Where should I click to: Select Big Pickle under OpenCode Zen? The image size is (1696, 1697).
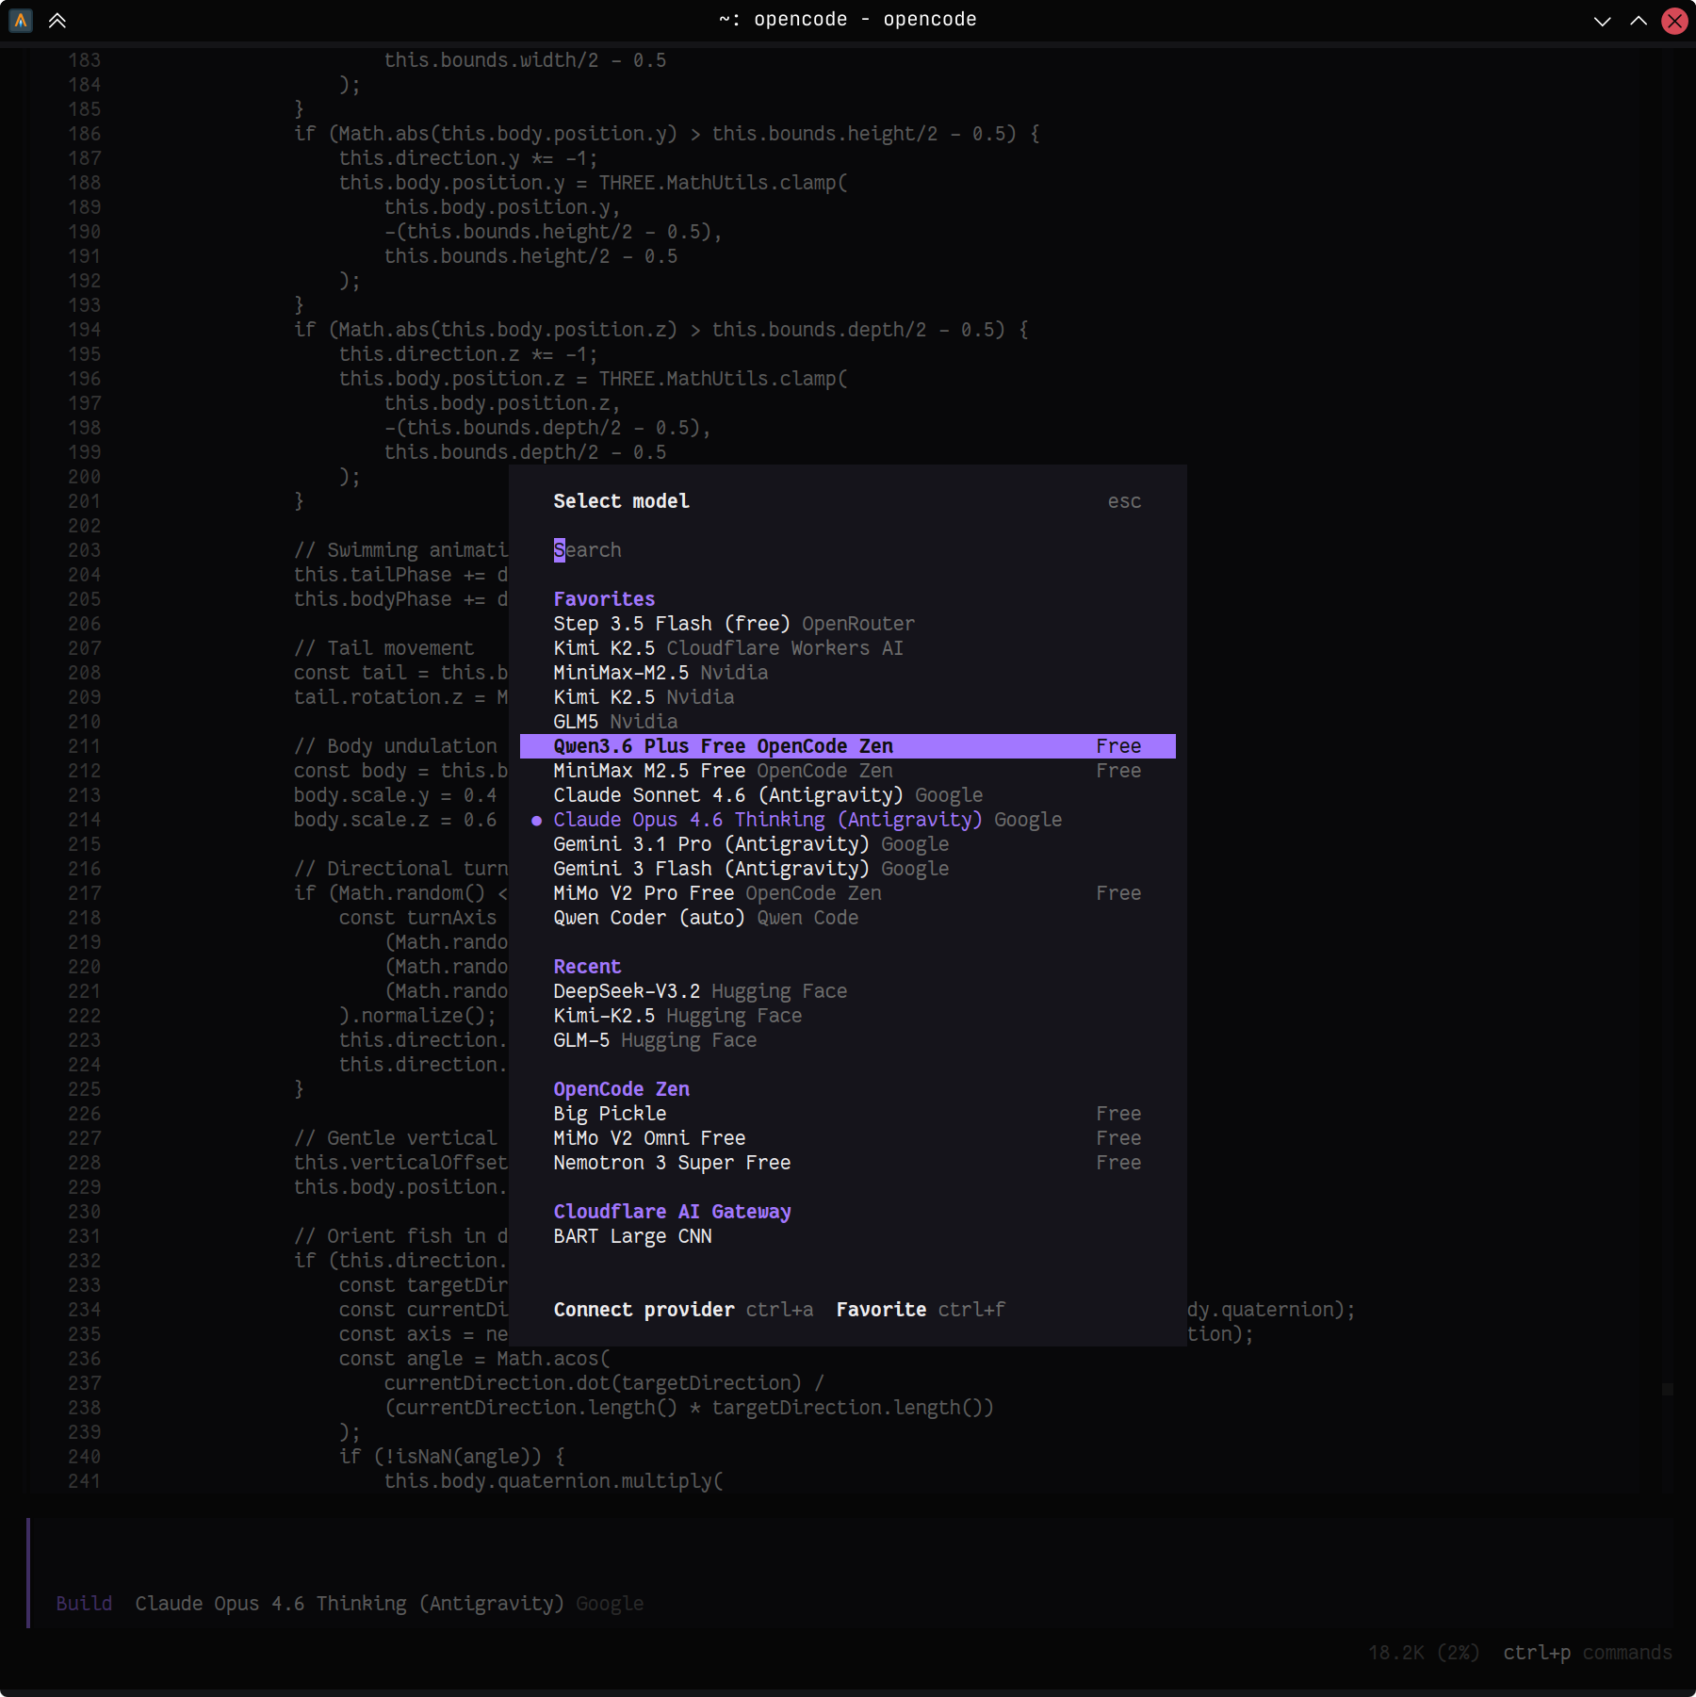coord(610,1114)
